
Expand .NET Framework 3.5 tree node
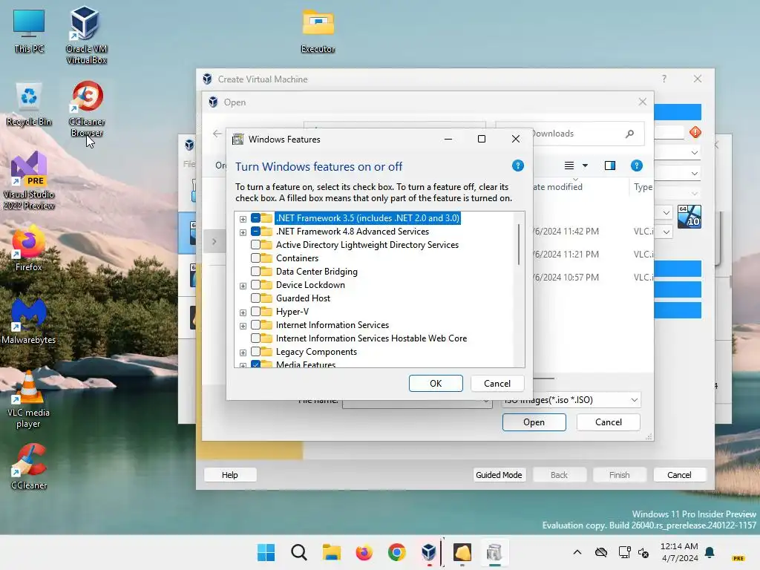point(243,219)
